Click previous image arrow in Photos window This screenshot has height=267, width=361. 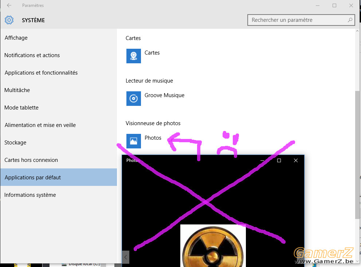[x=125, y=257]
